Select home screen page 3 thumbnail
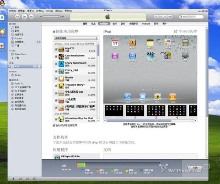The width and height of the screenshot is (220, 184). point(156,111)
